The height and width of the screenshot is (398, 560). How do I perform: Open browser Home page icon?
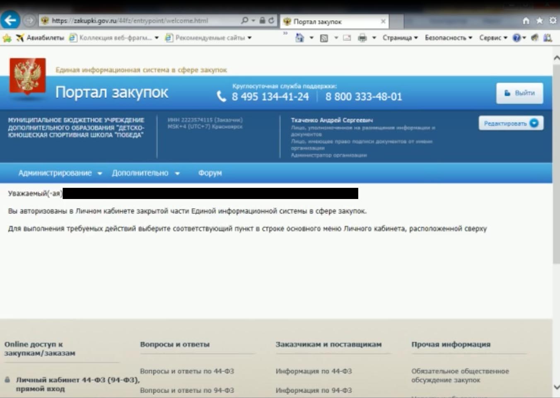pos(526,21)
